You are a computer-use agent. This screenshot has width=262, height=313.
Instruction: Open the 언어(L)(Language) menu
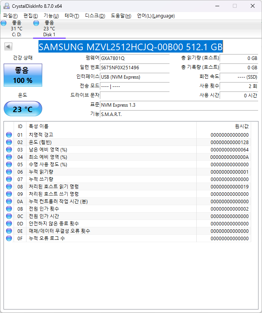156,16
